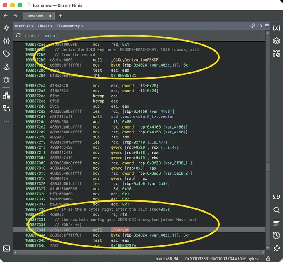
Task: Select the bswap esi instruction
Action: click(105, 96)
